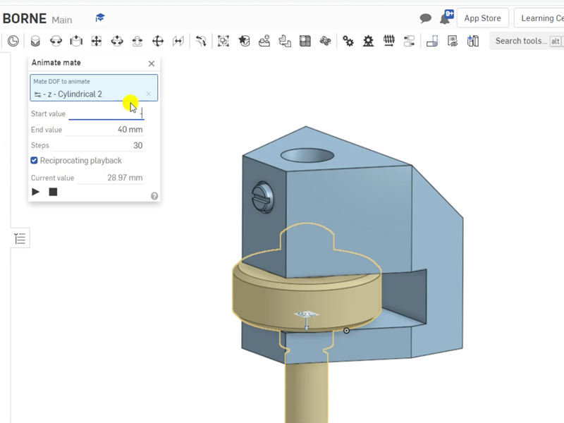Toggle the Reciprocating playback checkbox
Image resolution: width=564 pixels, height=423 pixels.
35,161
